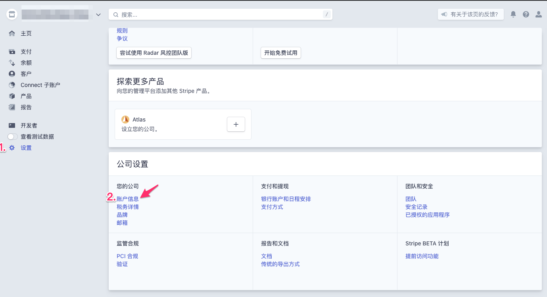Click the 产品 box icon
The image size is (547, 297).
coord(12,96)
